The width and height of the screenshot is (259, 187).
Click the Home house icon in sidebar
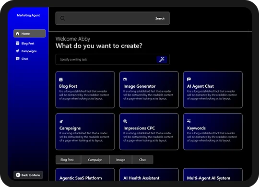[18, 34]
